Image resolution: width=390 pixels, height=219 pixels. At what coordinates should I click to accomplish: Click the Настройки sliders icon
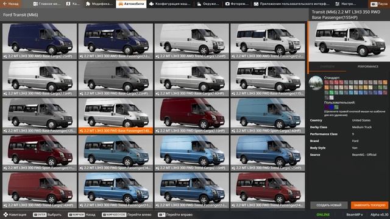[337, 4]
